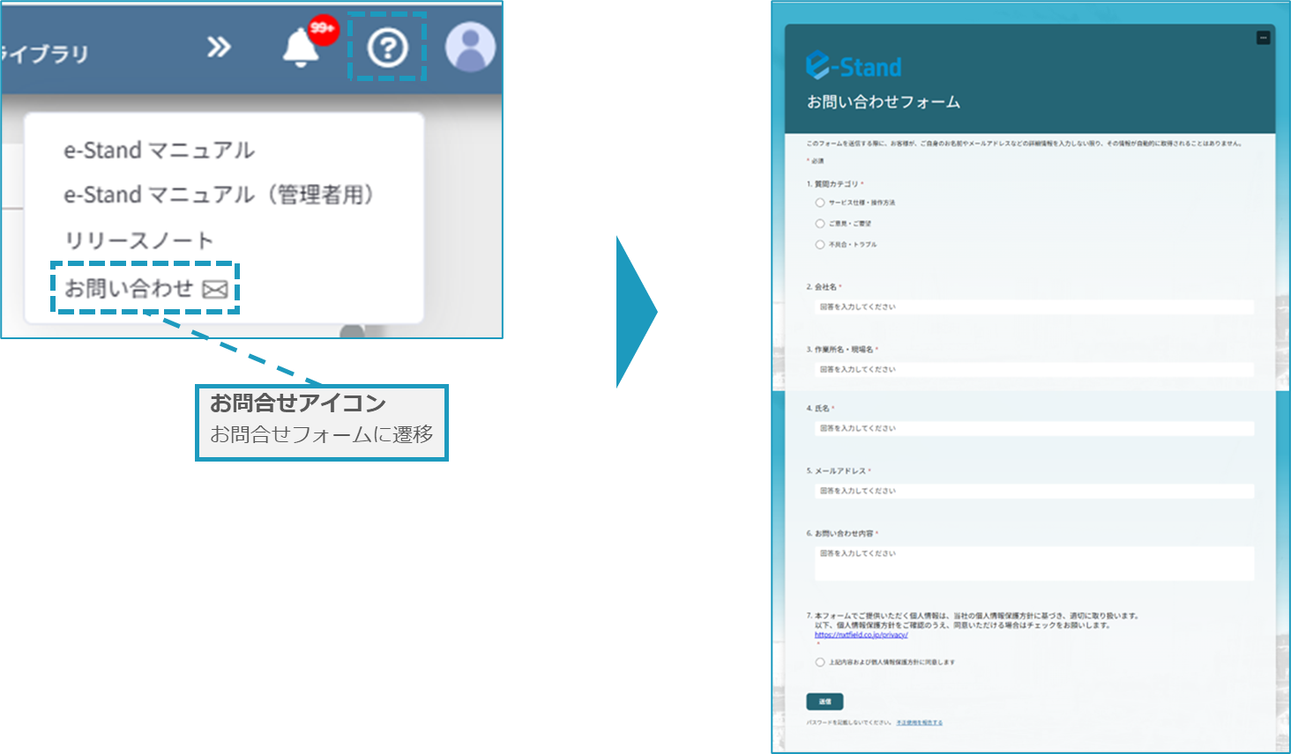Select the ご意見・ご要望 radio option
This screenshot has height=754, width=1291.
[820, 224]
